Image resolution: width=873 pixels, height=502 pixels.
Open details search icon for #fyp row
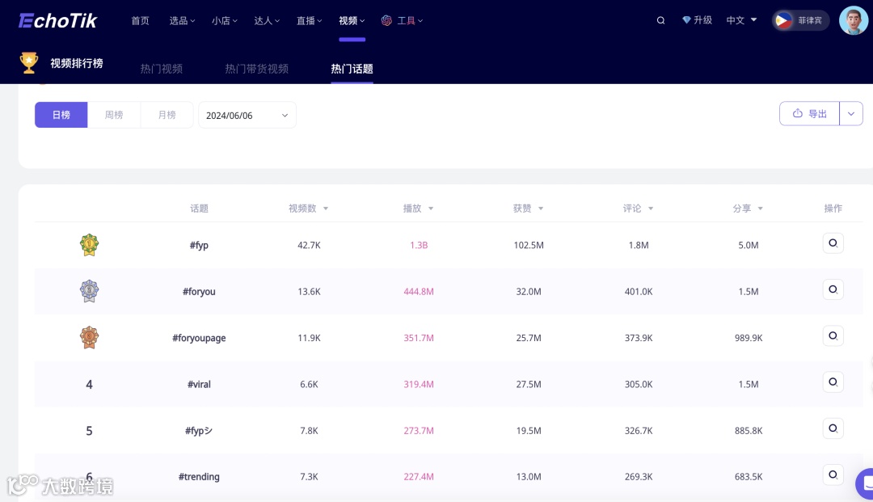[833, 243]
